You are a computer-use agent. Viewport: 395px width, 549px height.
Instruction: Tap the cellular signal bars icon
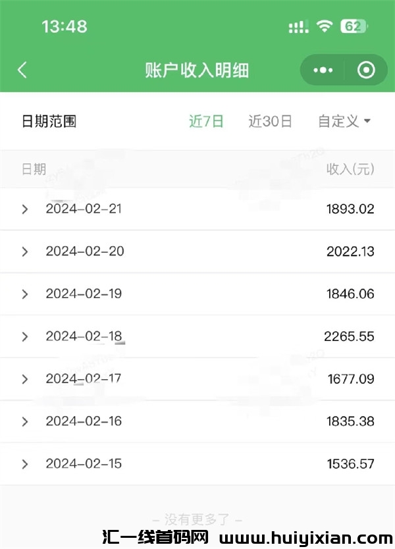coord(298,27)
